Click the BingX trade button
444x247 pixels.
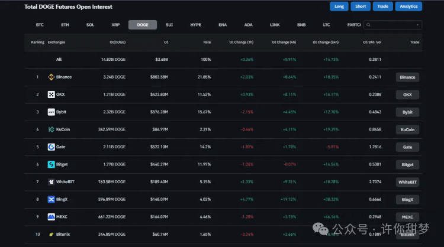pos(407,200)
